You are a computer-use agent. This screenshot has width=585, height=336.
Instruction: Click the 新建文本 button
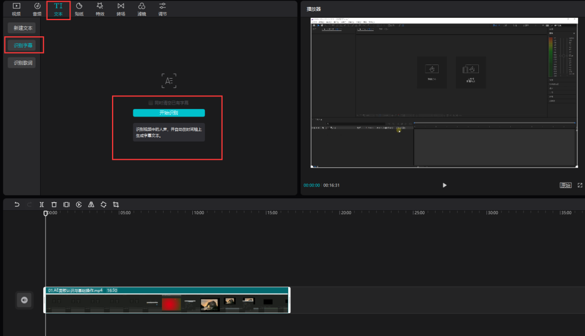click(x=22, y=28)
